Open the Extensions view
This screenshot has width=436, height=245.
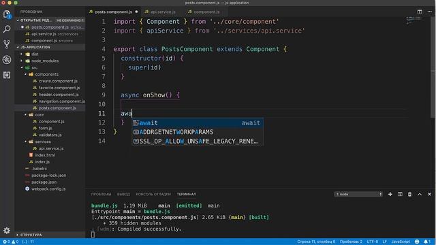(7, 75)
